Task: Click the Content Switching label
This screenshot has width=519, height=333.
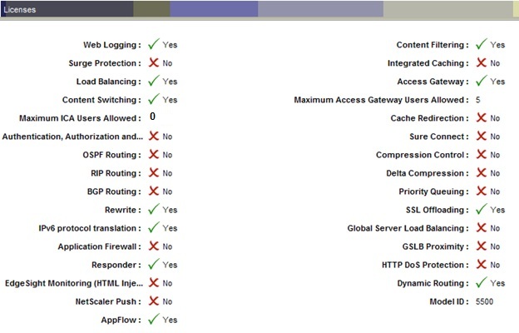Action: click(x=100, y=100)
